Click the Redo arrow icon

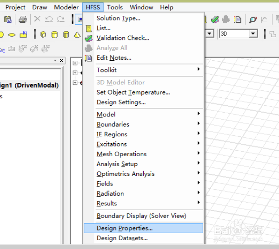(x=60, y=19)
